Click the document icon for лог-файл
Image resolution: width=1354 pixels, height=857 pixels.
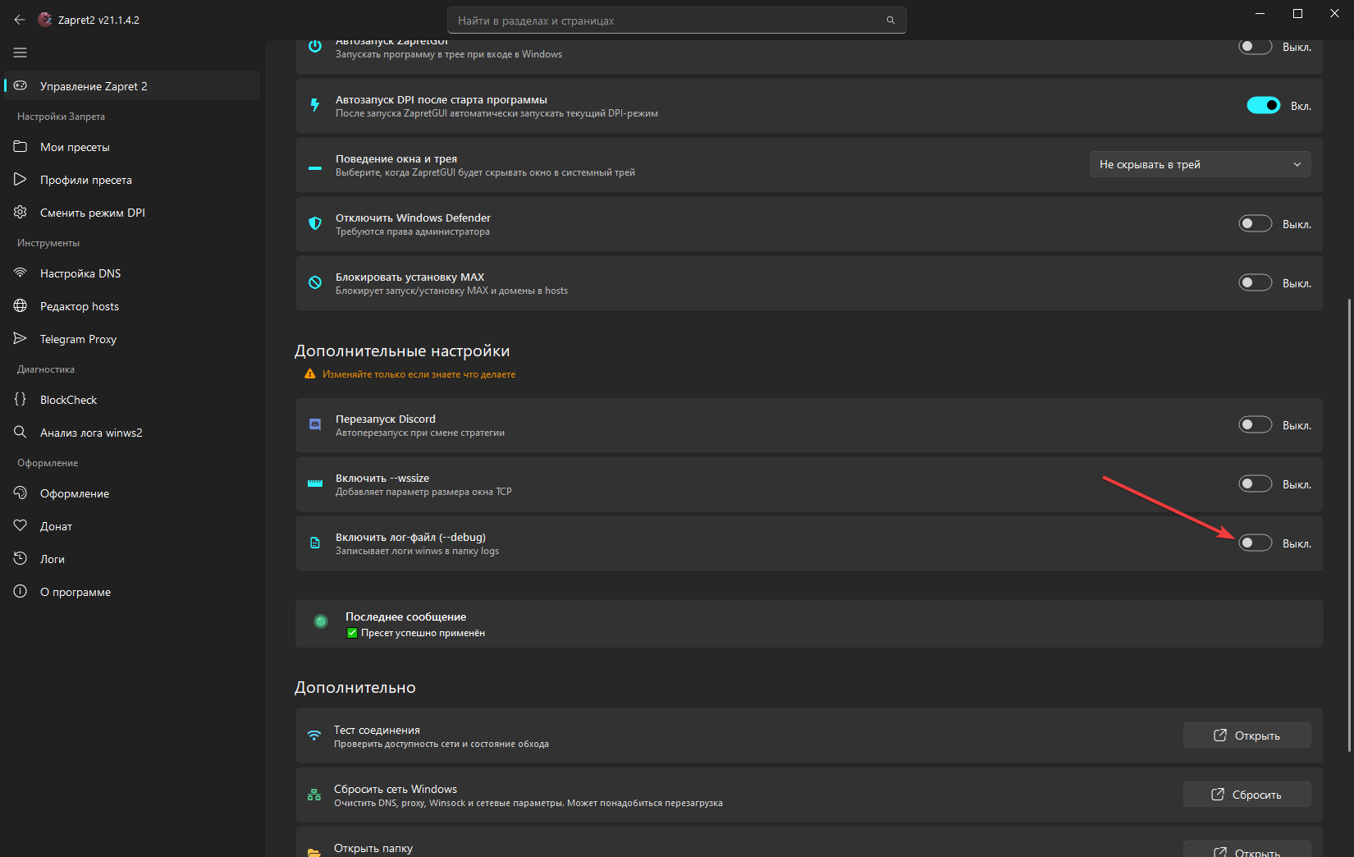(315, 543)
